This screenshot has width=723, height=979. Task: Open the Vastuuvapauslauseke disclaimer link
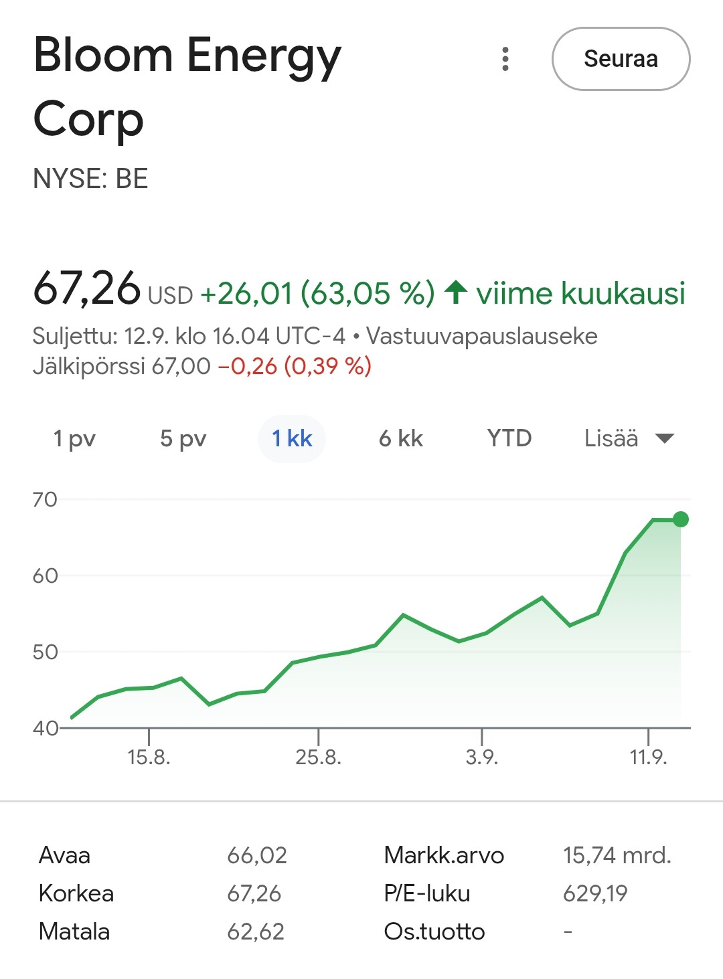point(482,336)
